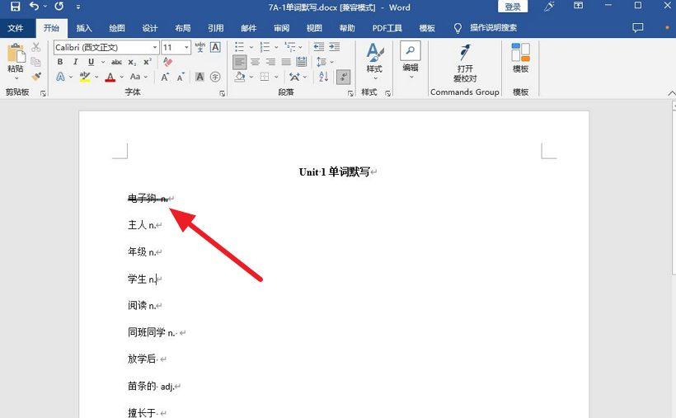Activate the Format Painter brush
The height and width of the screenshot is (418, 676).
tap(36, 77)
